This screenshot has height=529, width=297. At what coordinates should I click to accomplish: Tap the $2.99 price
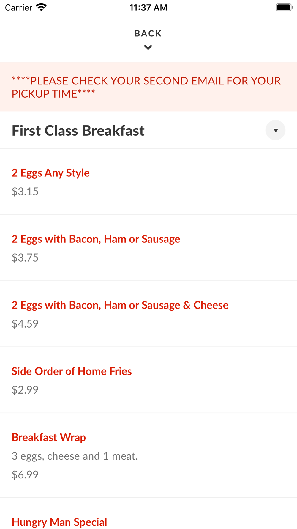pyautogui.click(x=25, y=390)
